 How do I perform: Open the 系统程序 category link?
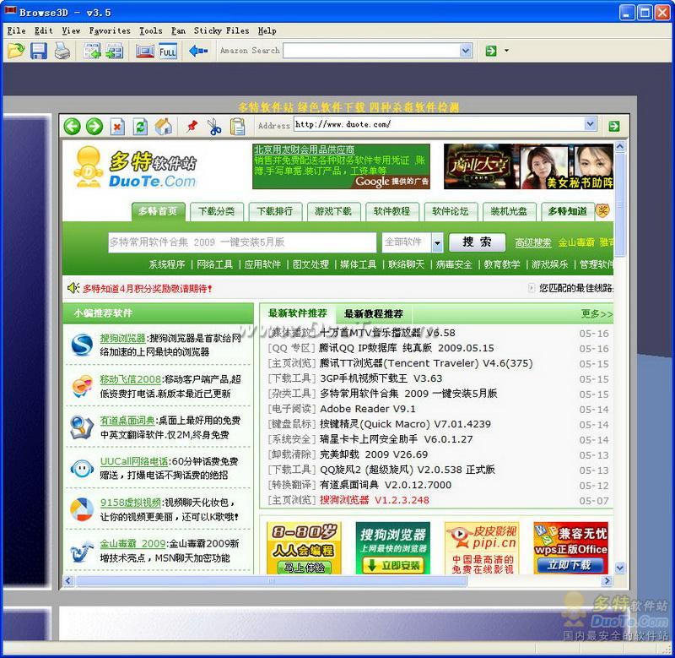166,264
